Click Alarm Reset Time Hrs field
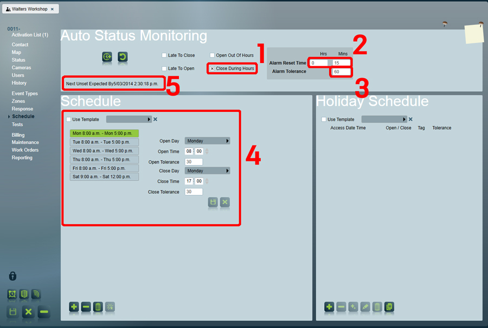Screen dimensions: 488x328 319,62
